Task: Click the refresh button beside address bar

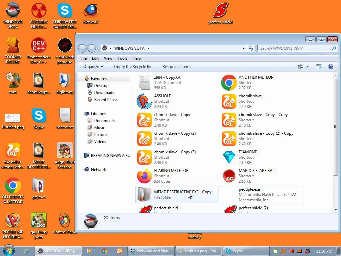Action: tap(251, 48)
